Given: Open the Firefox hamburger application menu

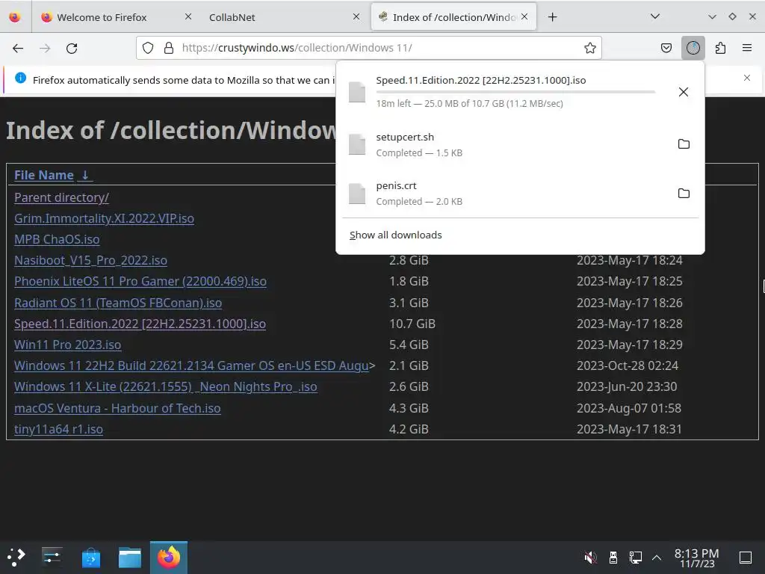Looking at the screenshot, I should coord(747,48).
